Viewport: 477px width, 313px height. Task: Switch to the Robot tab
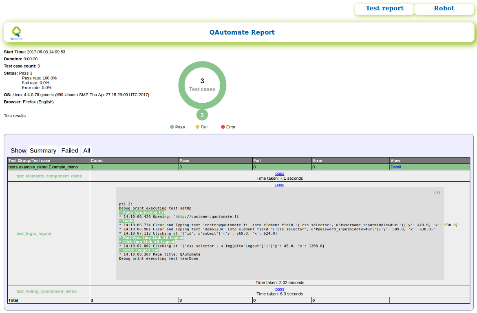point(444,9)
